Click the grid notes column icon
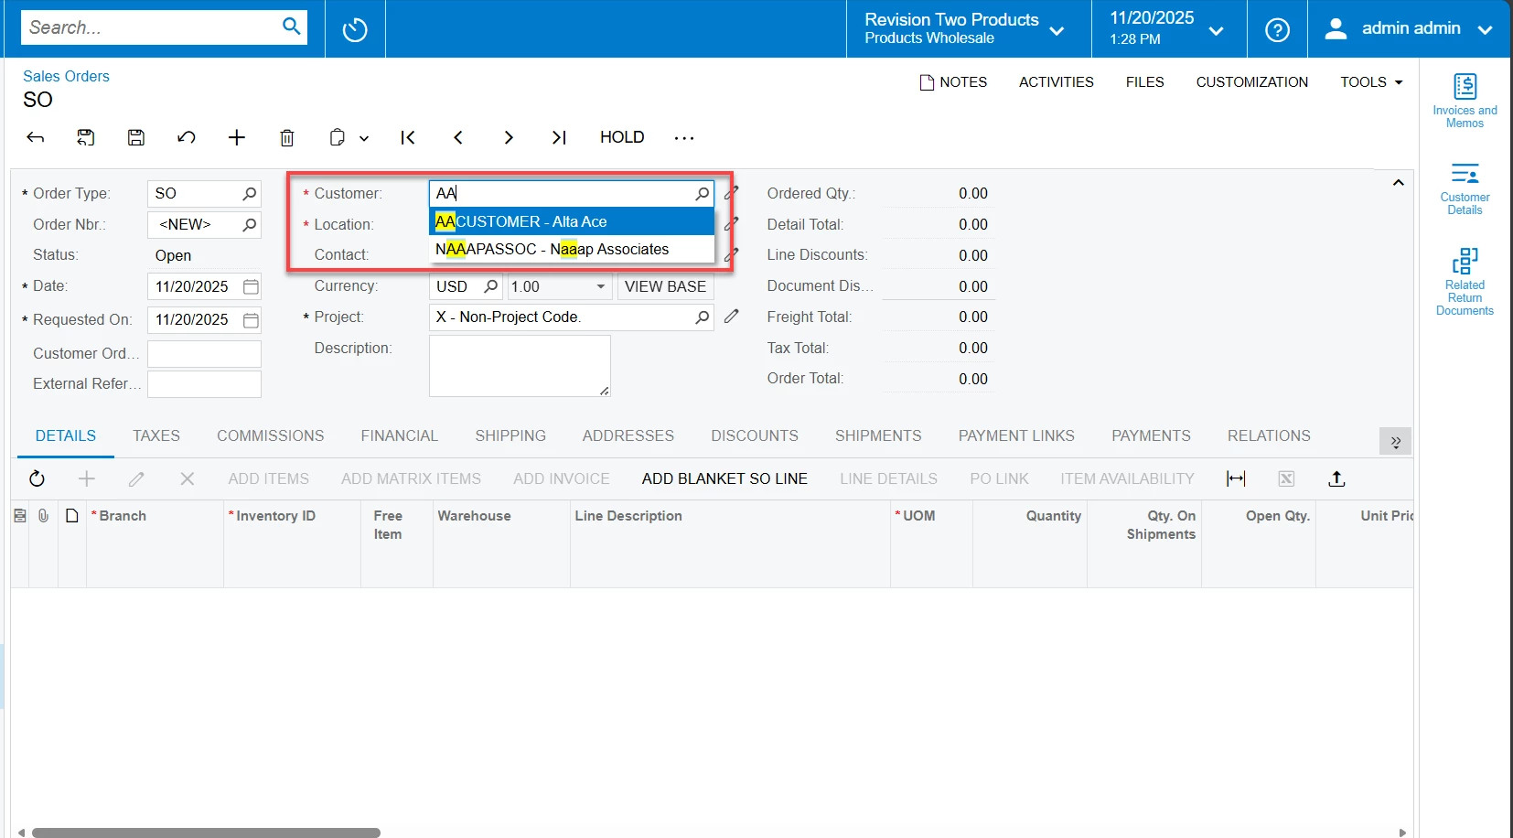Screen dimensions: 1513x838 72,516
